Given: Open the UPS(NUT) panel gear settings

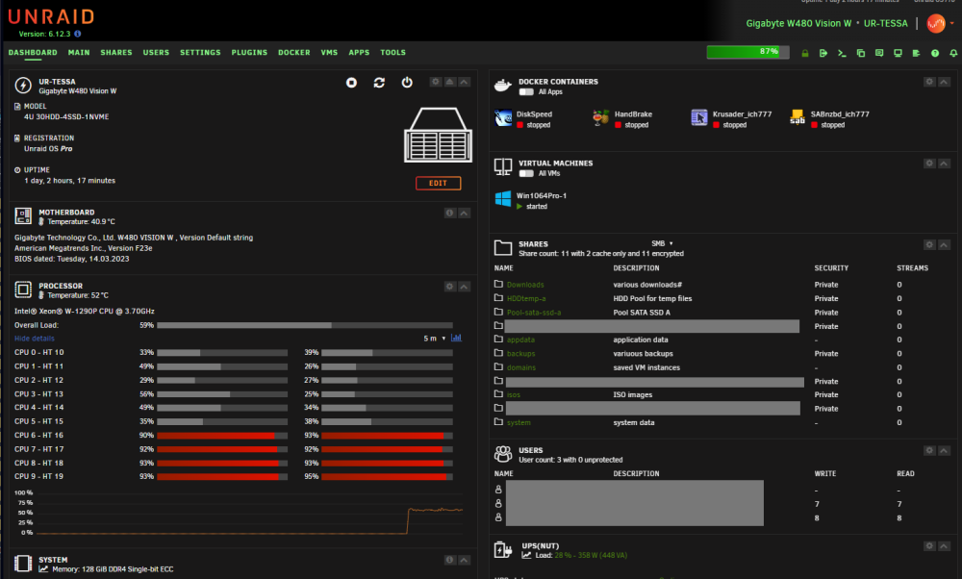Looking at the screenshot, I should tap(929, 546).
